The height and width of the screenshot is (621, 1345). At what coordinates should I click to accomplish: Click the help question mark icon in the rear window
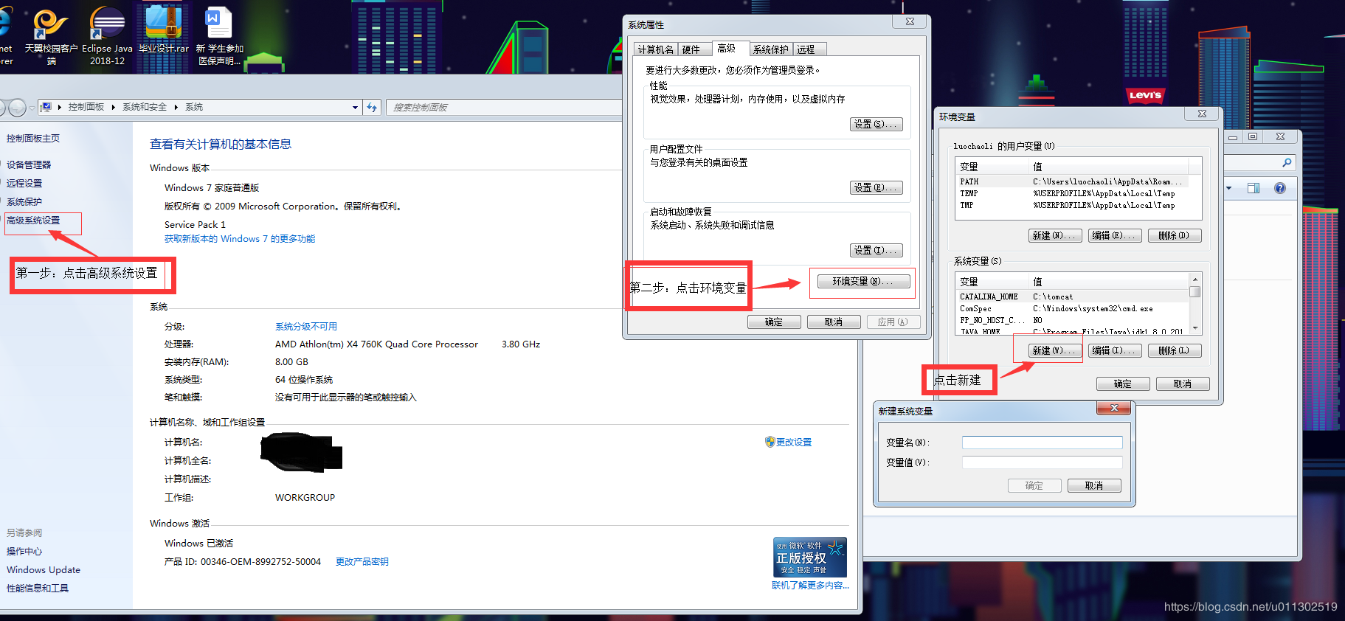[x=1280, y=188]
